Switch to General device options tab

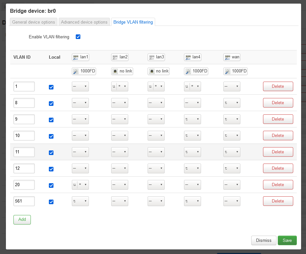click(x=33, y=22)
